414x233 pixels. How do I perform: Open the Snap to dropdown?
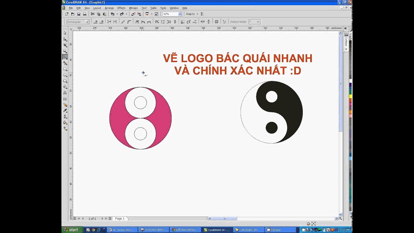coord(192,14)
